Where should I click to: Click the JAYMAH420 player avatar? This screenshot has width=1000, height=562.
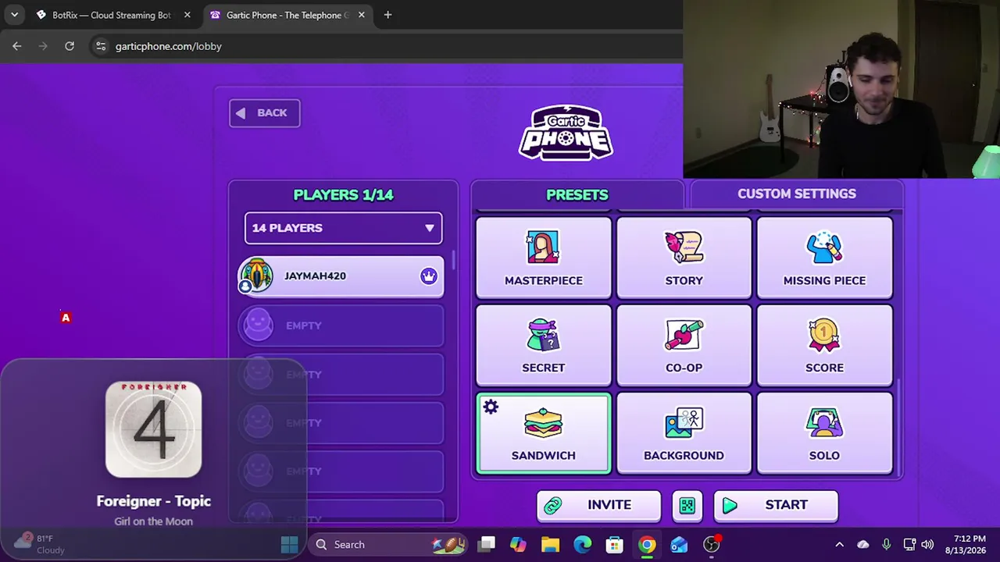point(256,276)
